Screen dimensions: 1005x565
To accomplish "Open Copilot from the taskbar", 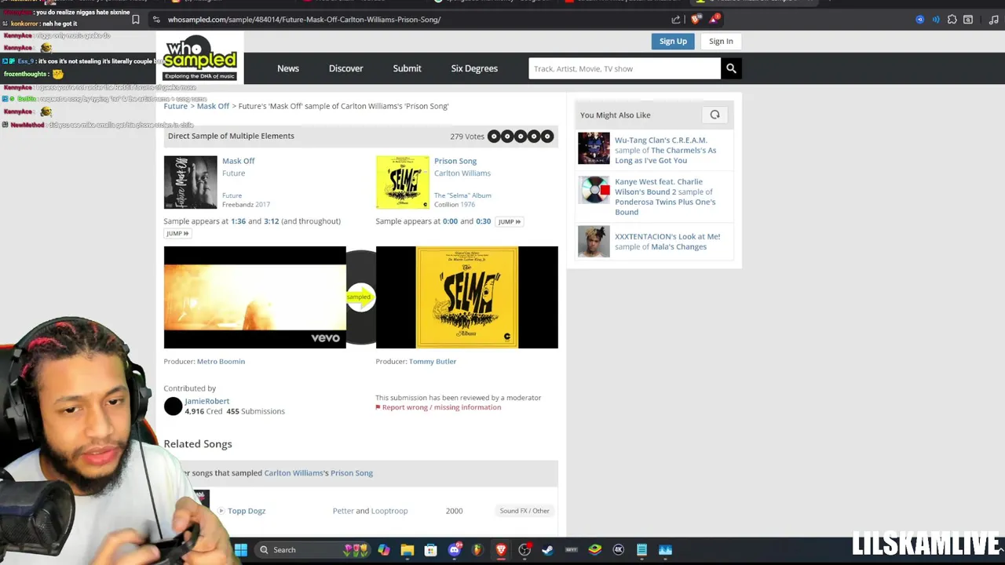I will click(x=383, y=549).
